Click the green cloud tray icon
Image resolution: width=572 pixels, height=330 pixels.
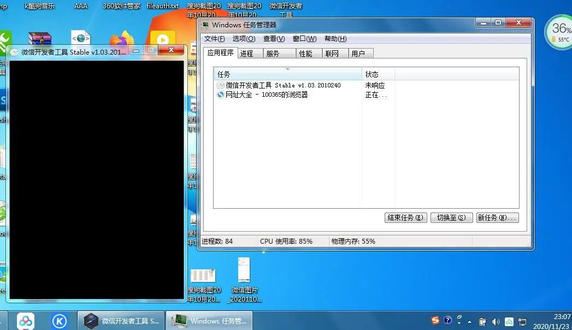coord(509,322)
